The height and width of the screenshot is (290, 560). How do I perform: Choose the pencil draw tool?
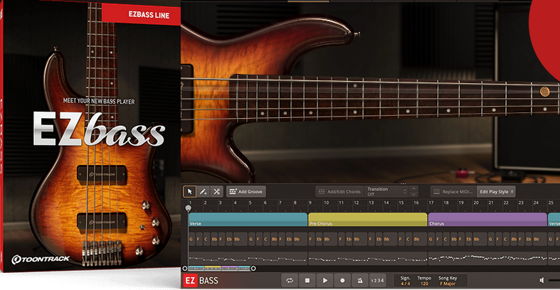203,191
